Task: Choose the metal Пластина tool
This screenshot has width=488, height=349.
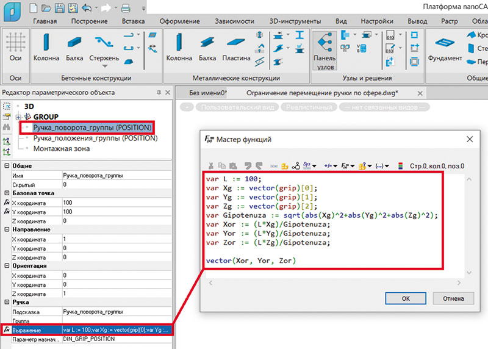Action: pyautogui.click(x=235, y=42)
